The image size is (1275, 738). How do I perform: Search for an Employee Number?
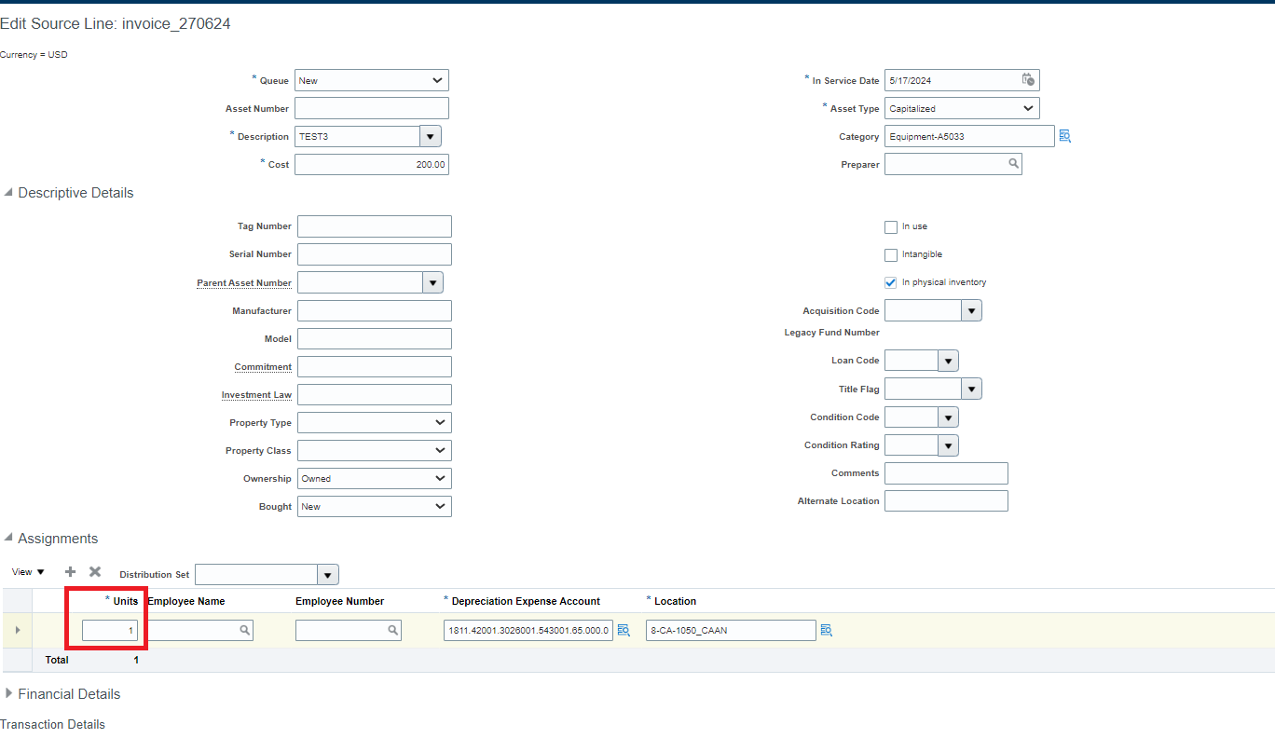[x=392, y=630]
